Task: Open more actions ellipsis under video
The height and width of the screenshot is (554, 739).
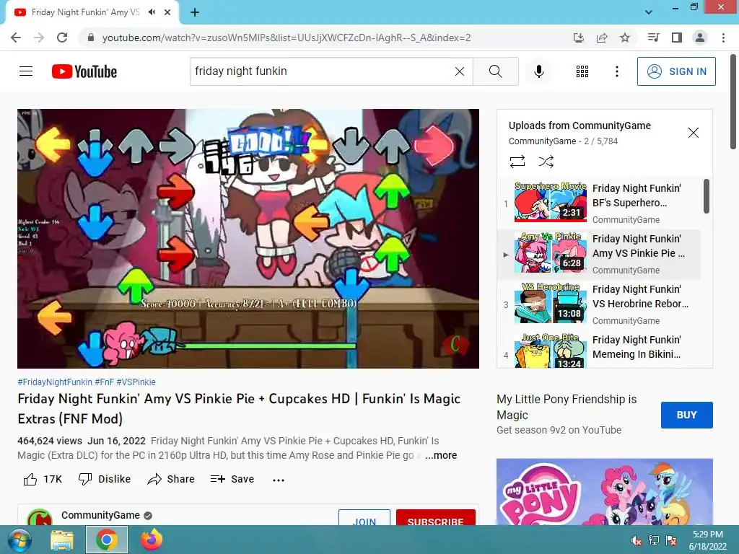Action: (x=279, y=480)
